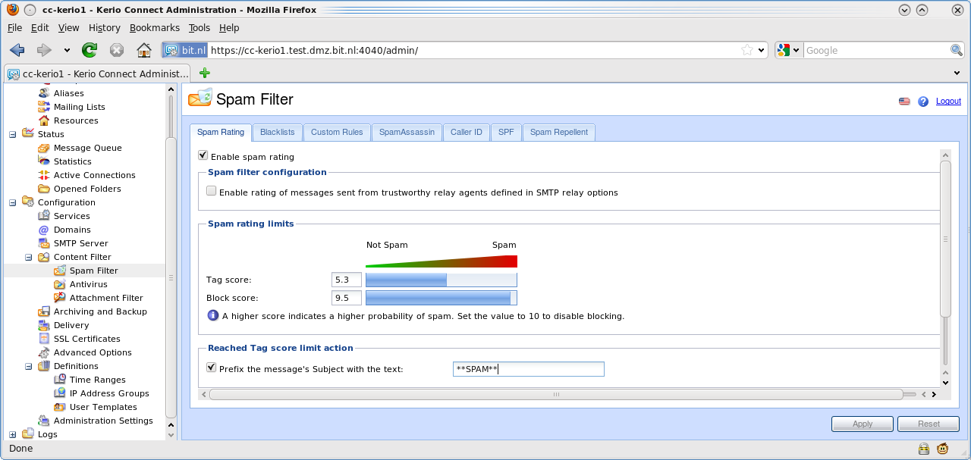The height and width of the screenshot is (460, 971).
Task: Open the search engine selector dropdown
Action: point(795,51)
